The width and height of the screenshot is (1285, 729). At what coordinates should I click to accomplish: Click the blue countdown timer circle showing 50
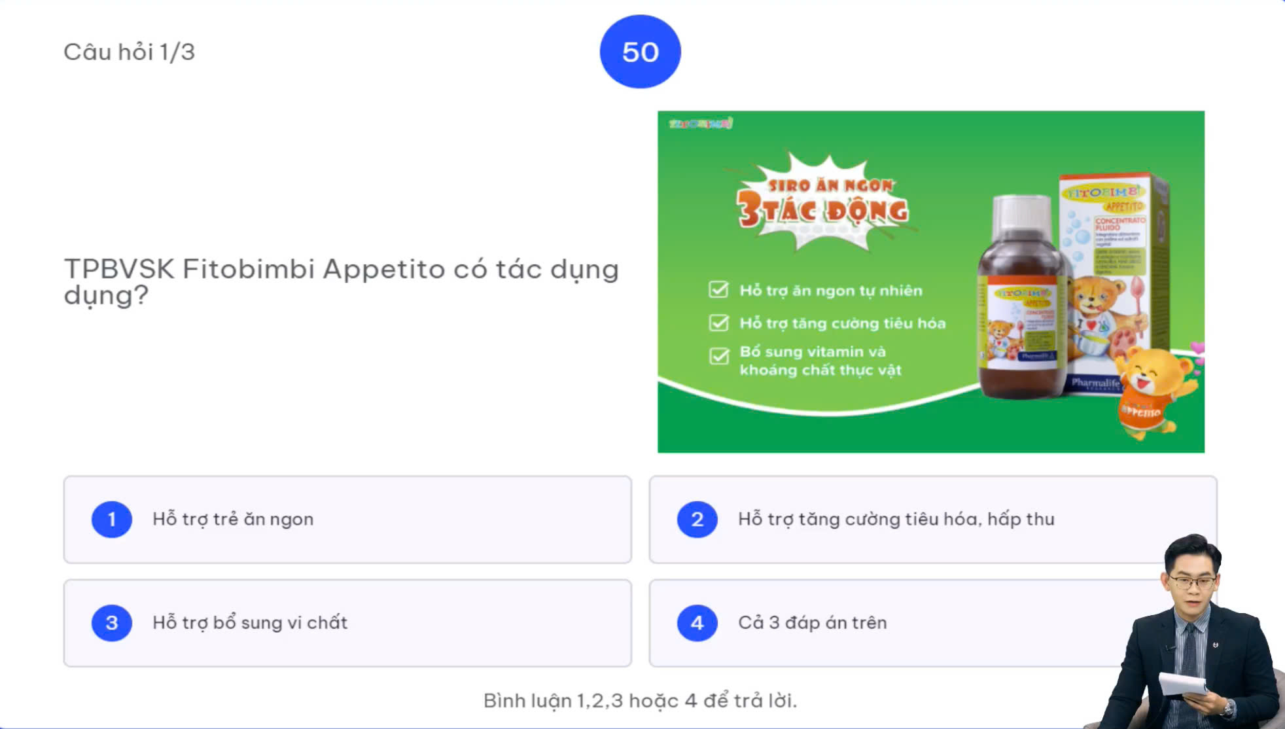640,52
